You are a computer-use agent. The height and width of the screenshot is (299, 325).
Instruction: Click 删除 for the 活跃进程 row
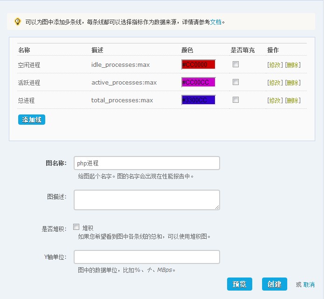pyautogui.click(x=293, y=83)
